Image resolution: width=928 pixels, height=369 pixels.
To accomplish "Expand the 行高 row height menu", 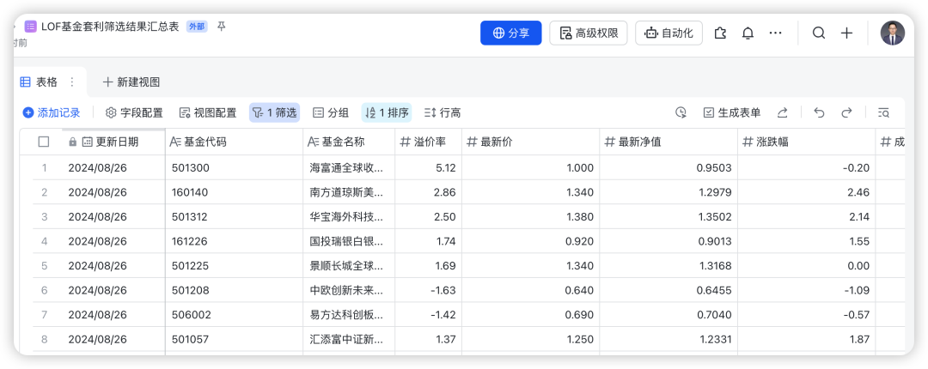I will point(443,112).
